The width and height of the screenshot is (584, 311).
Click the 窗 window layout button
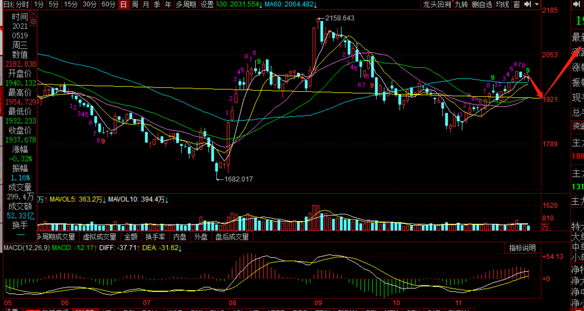[x=517, y=4]
